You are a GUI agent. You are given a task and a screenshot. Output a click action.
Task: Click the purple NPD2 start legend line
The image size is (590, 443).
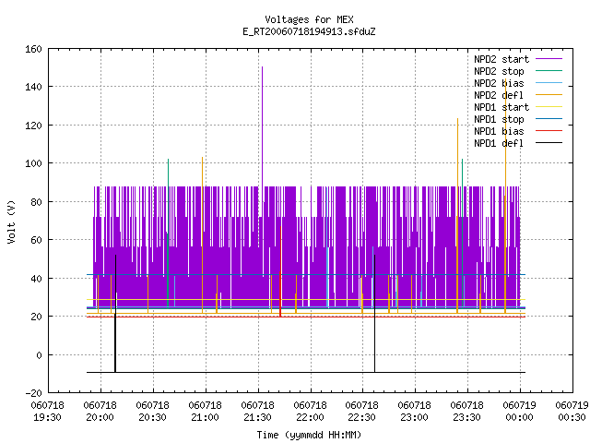click(x=549, y=59)
